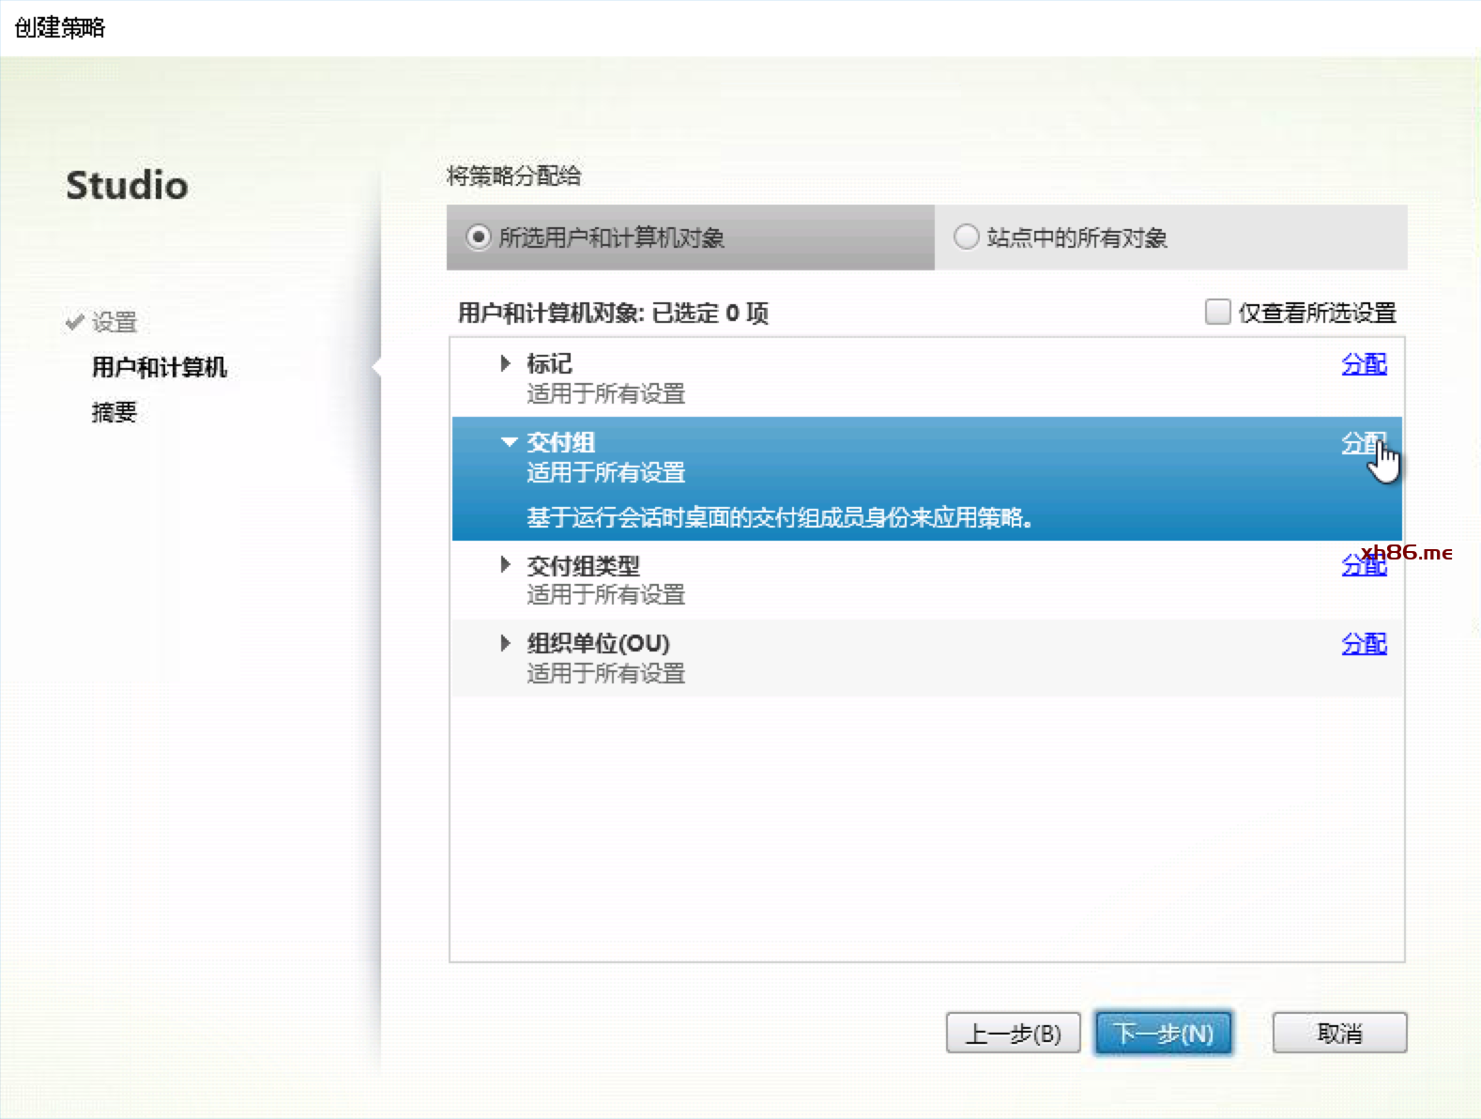This screenshot has height=1119, width=1481.
Task: Go to the 设置 wizard step
Action: click(x=115, y=322)
